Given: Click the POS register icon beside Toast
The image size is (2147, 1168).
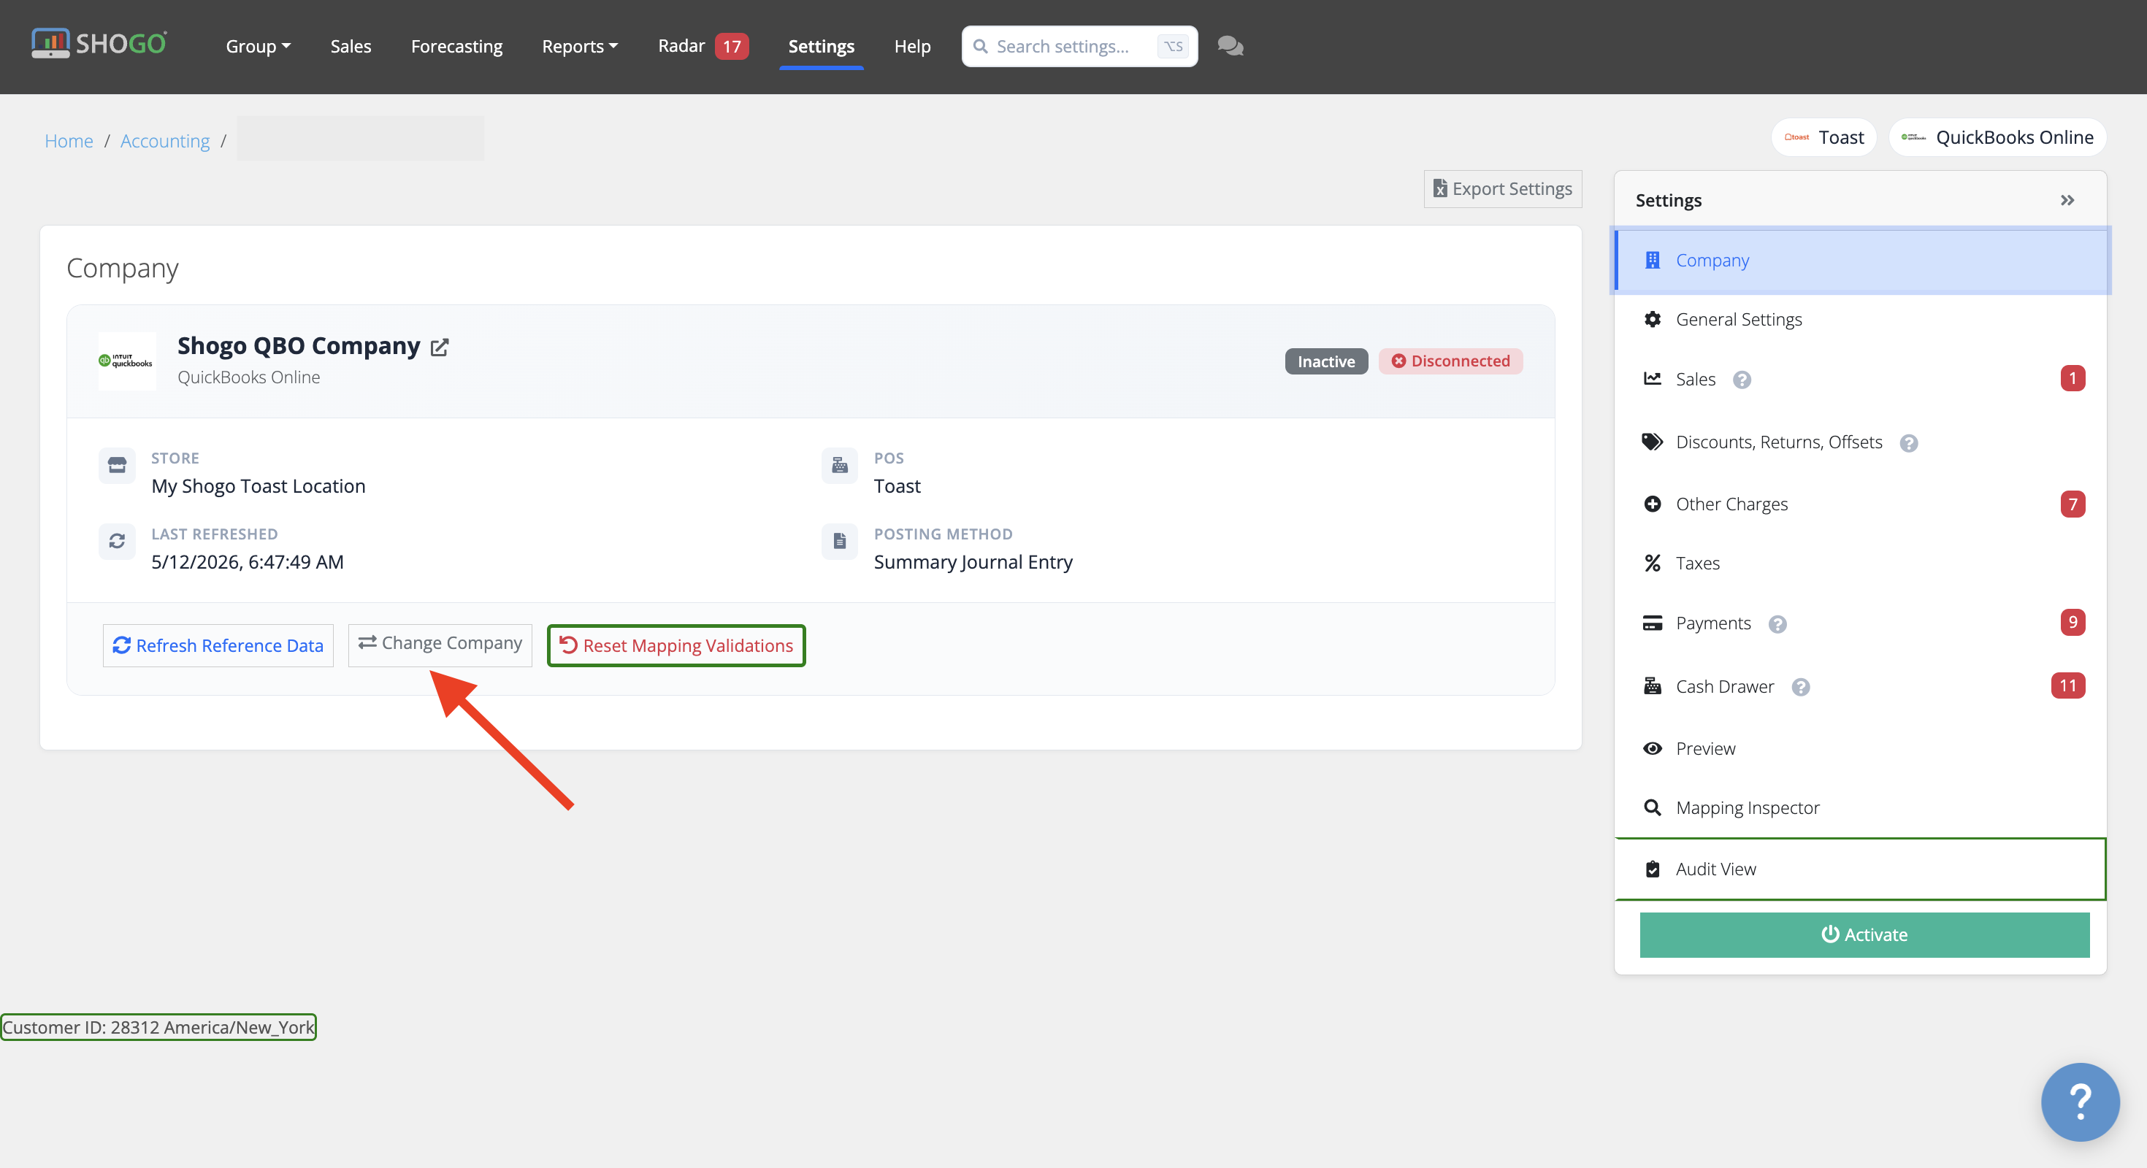Looking at the screenshot, I should coord(839,465).
